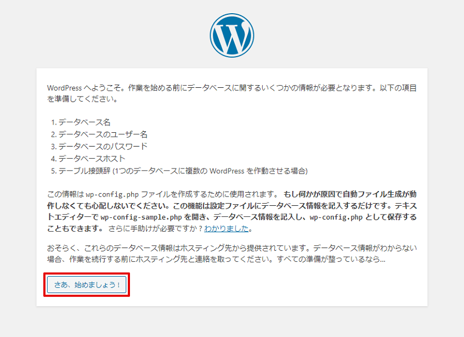The image size is (464, 337).
Task: Click the さあ、始めましょう！ button
Action: pos(87,285)
